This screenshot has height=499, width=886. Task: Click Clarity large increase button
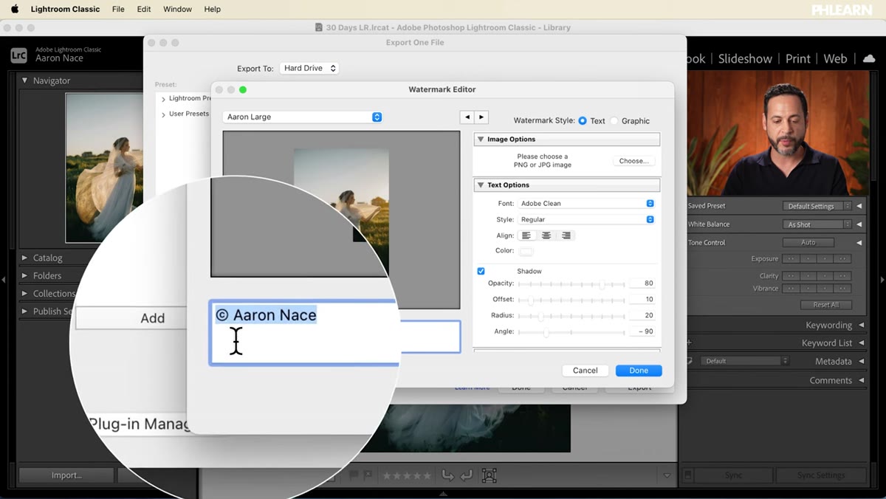coord(842,276)
